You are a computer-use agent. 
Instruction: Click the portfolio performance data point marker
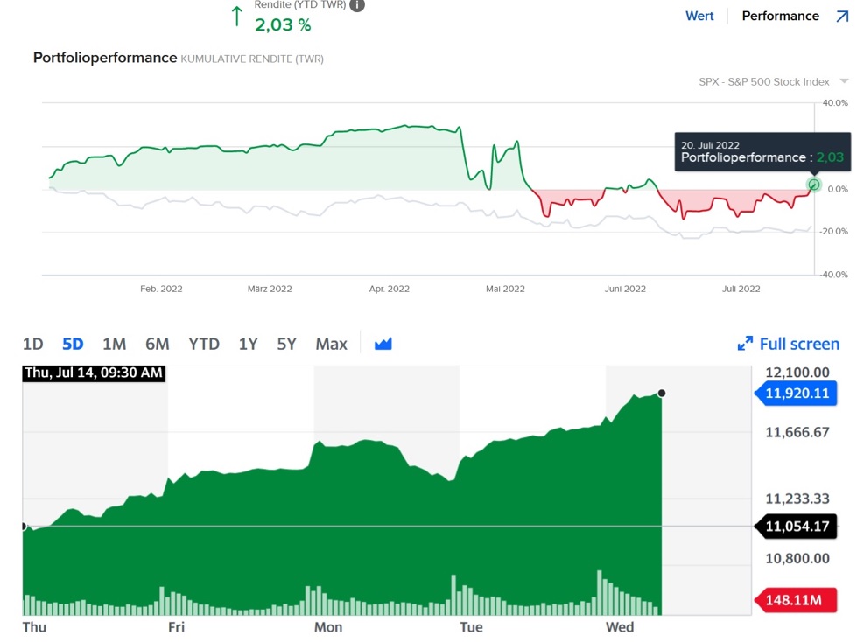click(814, 185)
